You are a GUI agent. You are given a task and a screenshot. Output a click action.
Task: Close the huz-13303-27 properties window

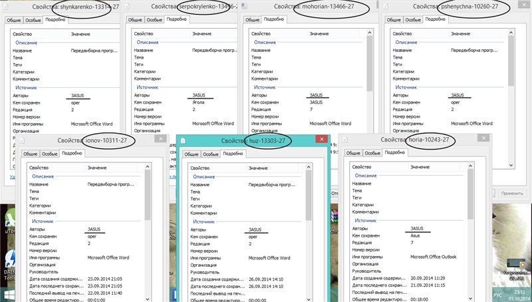click(321, 141)
